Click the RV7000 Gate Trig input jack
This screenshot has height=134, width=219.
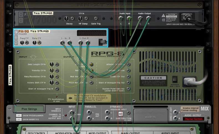[96, 18]
